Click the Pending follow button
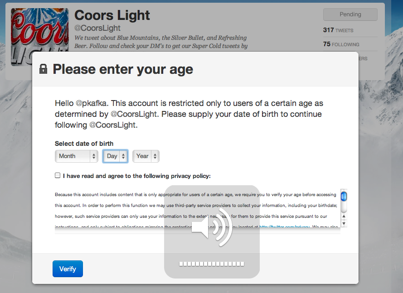Screen dimensions: 403x293 (x=350, y=14)
